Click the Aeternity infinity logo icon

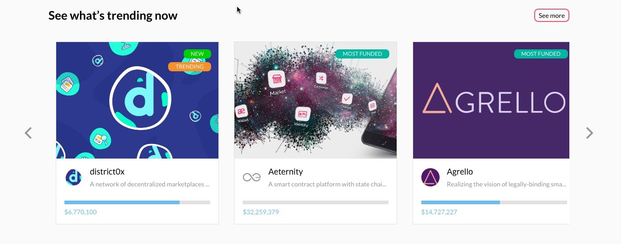click(252, 177)
